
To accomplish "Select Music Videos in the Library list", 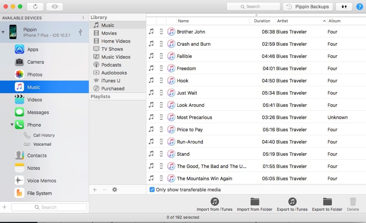I will pyautogui.click(x=118, y=57).
